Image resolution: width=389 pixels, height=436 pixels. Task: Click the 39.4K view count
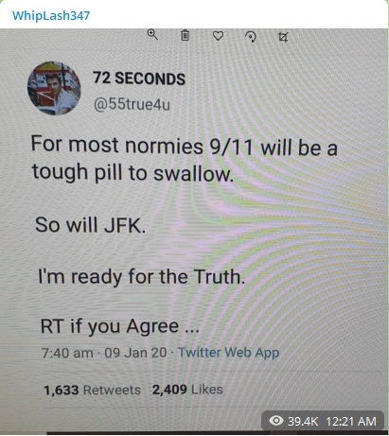[x=303, y=421]
